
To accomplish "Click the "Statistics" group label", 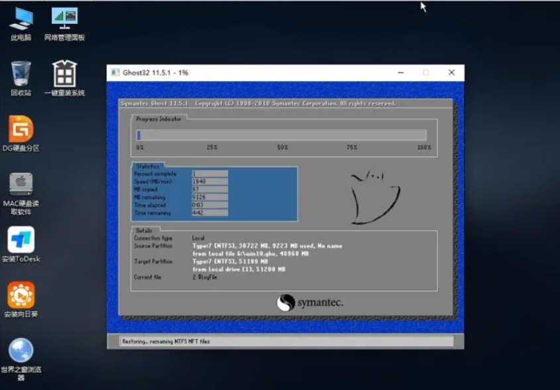I will (148, 166).
